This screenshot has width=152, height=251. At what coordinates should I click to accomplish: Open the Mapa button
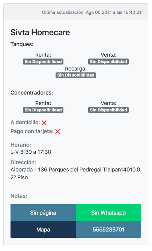point(43,229)
